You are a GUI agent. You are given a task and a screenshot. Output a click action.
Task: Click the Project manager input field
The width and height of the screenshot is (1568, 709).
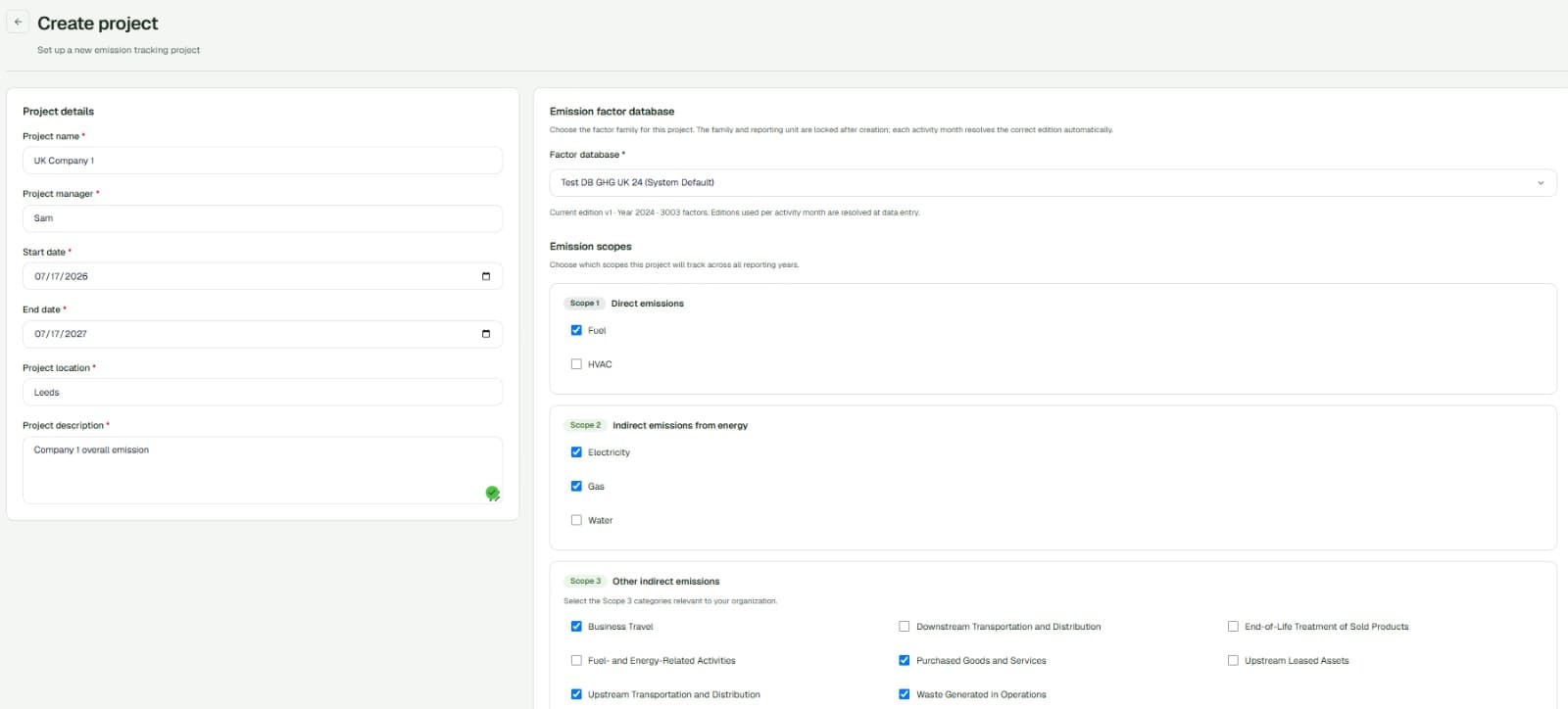[x=263, y=218]
